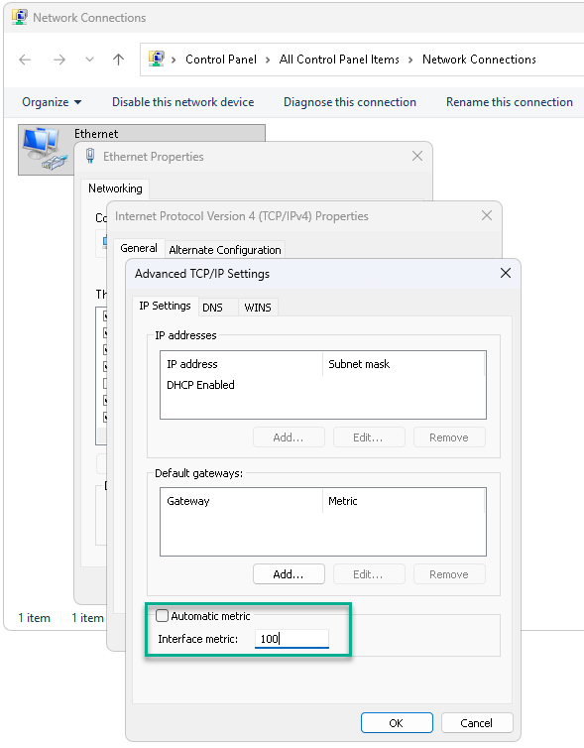Click the forward navigation arrow
Screen dimensions: 584x748
(59, 60)
